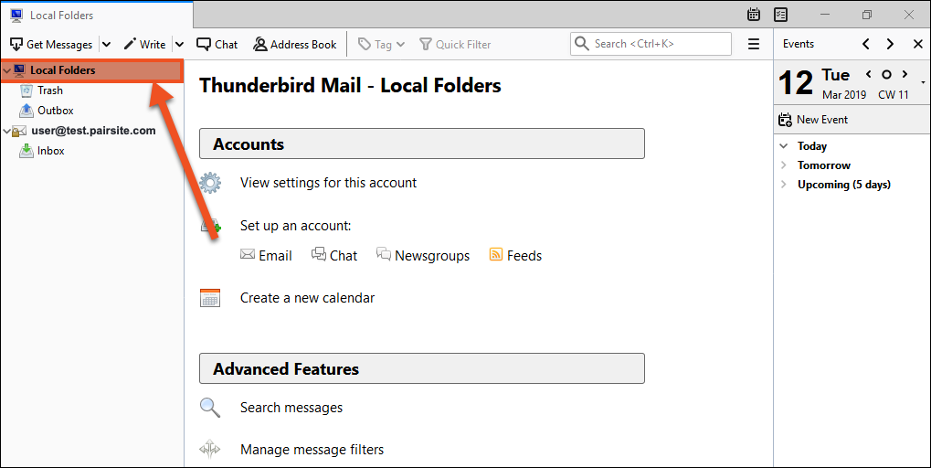The image size is (931, 468).
Task: Click the small next day arrow
Action: pos(905,74)
